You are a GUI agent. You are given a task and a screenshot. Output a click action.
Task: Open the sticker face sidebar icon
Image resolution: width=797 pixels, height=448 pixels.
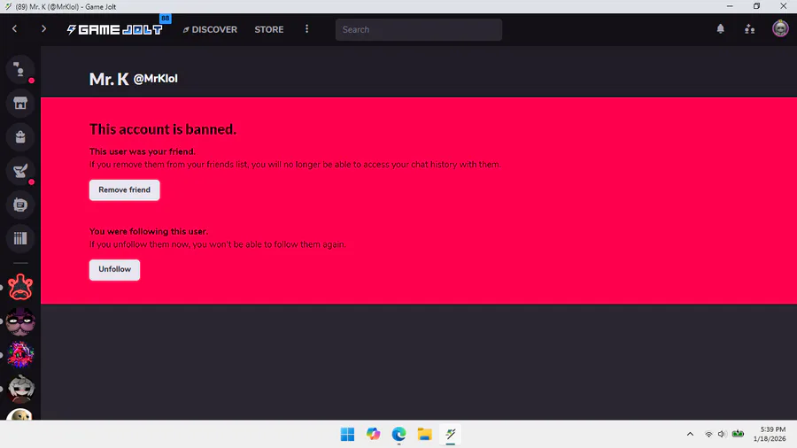tap(20, 205)
